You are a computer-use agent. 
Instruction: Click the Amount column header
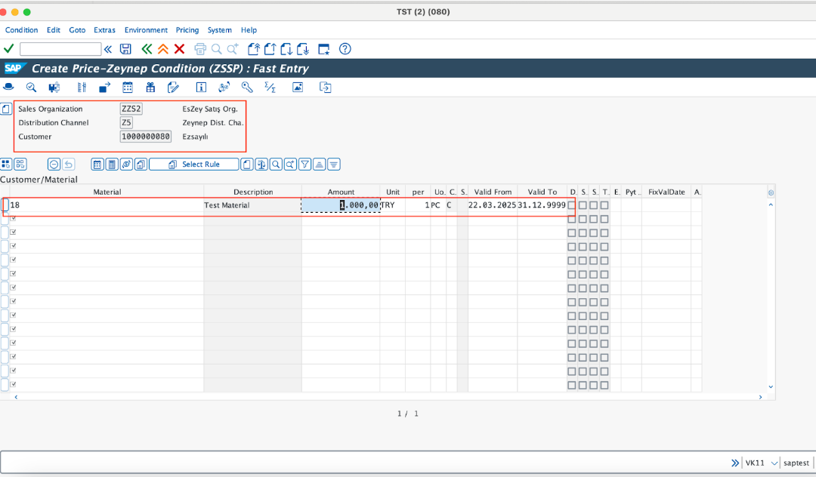(341, 192)
